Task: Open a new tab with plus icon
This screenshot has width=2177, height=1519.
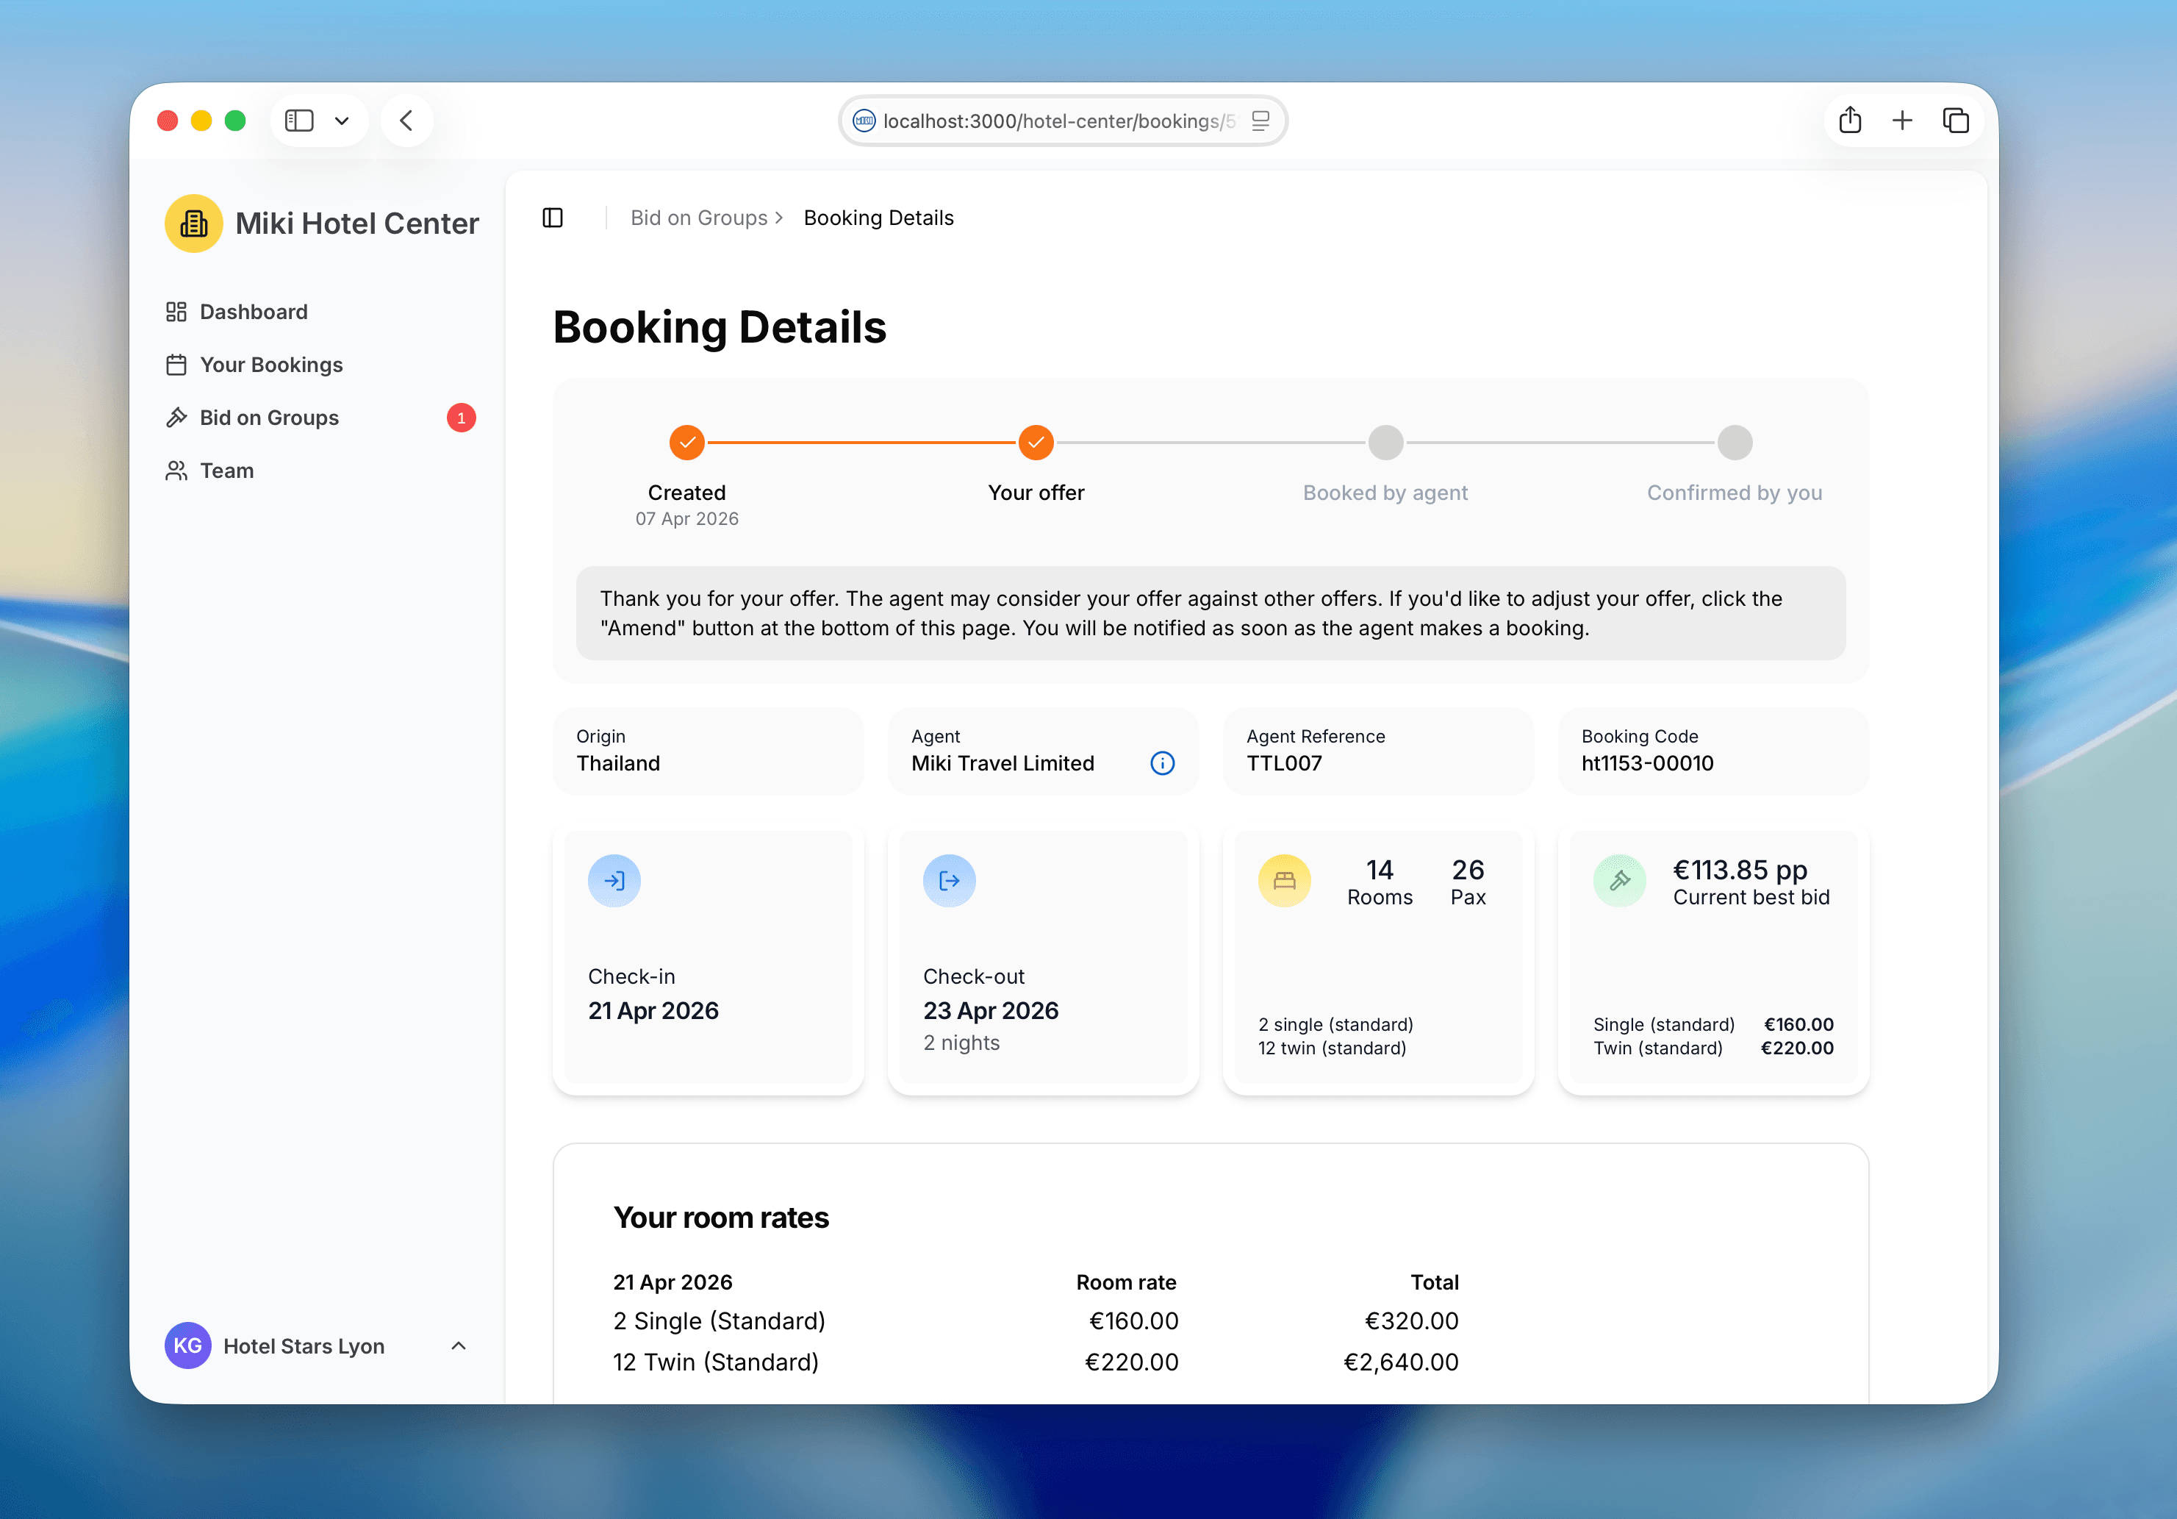Action: (1902, 121)
